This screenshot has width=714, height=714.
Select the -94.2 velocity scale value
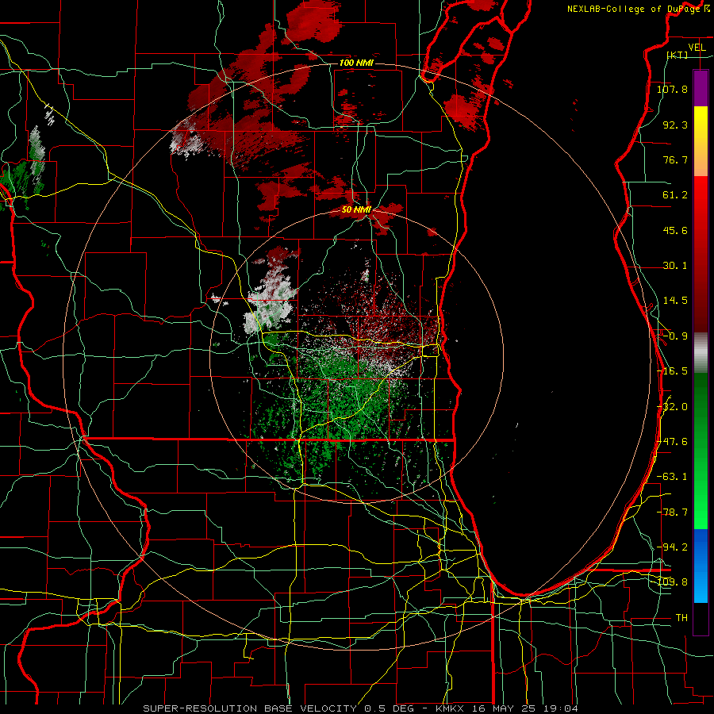tap(673, 547)
